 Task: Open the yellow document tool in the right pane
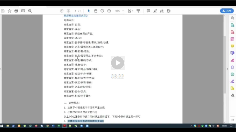click(232, 88)
